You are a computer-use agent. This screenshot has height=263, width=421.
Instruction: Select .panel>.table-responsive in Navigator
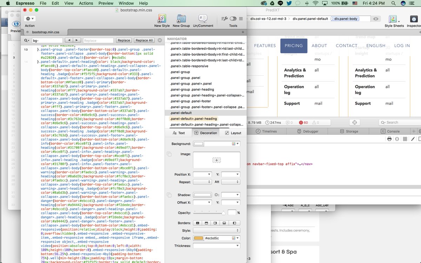[189, 66]
